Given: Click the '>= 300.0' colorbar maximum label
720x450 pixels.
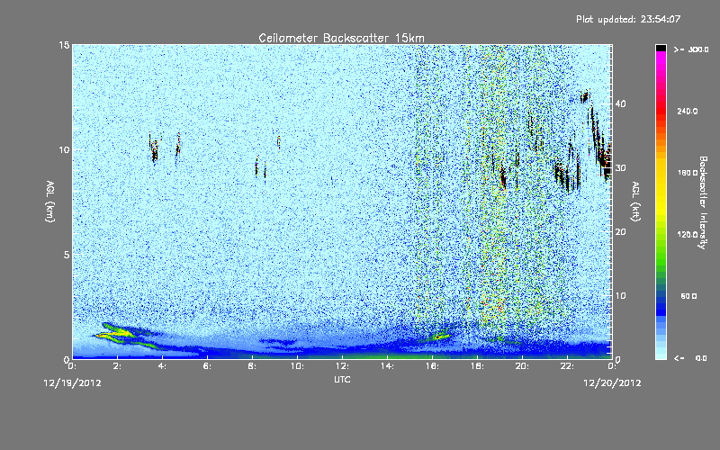Looking at the screenshot, I should tap(691, 49).
